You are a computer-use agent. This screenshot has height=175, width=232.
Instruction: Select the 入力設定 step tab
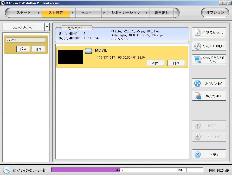tap(56, 13)
